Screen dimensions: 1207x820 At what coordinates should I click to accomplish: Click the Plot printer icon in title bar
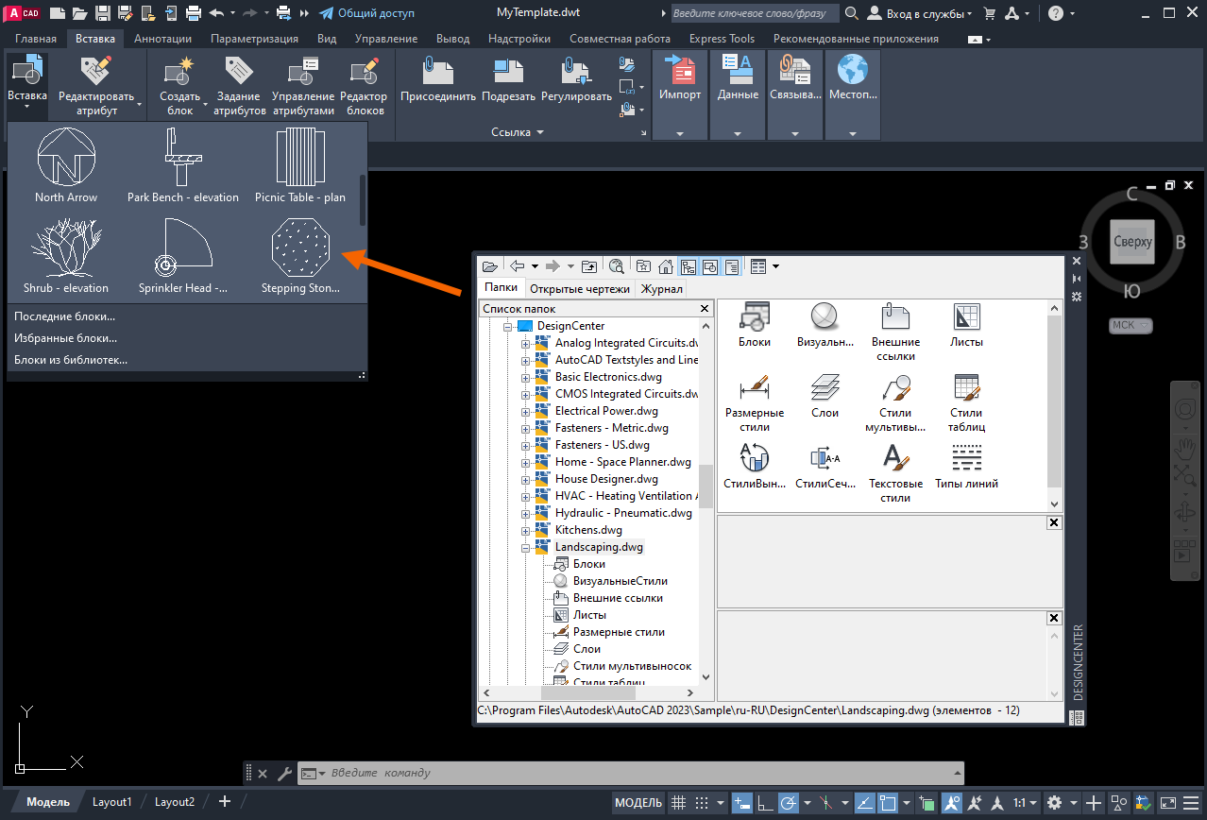click(x=194, y=13)
